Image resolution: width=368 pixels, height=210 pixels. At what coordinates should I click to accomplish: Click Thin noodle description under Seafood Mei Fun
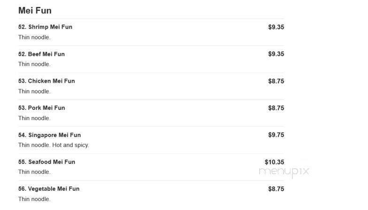34,172
